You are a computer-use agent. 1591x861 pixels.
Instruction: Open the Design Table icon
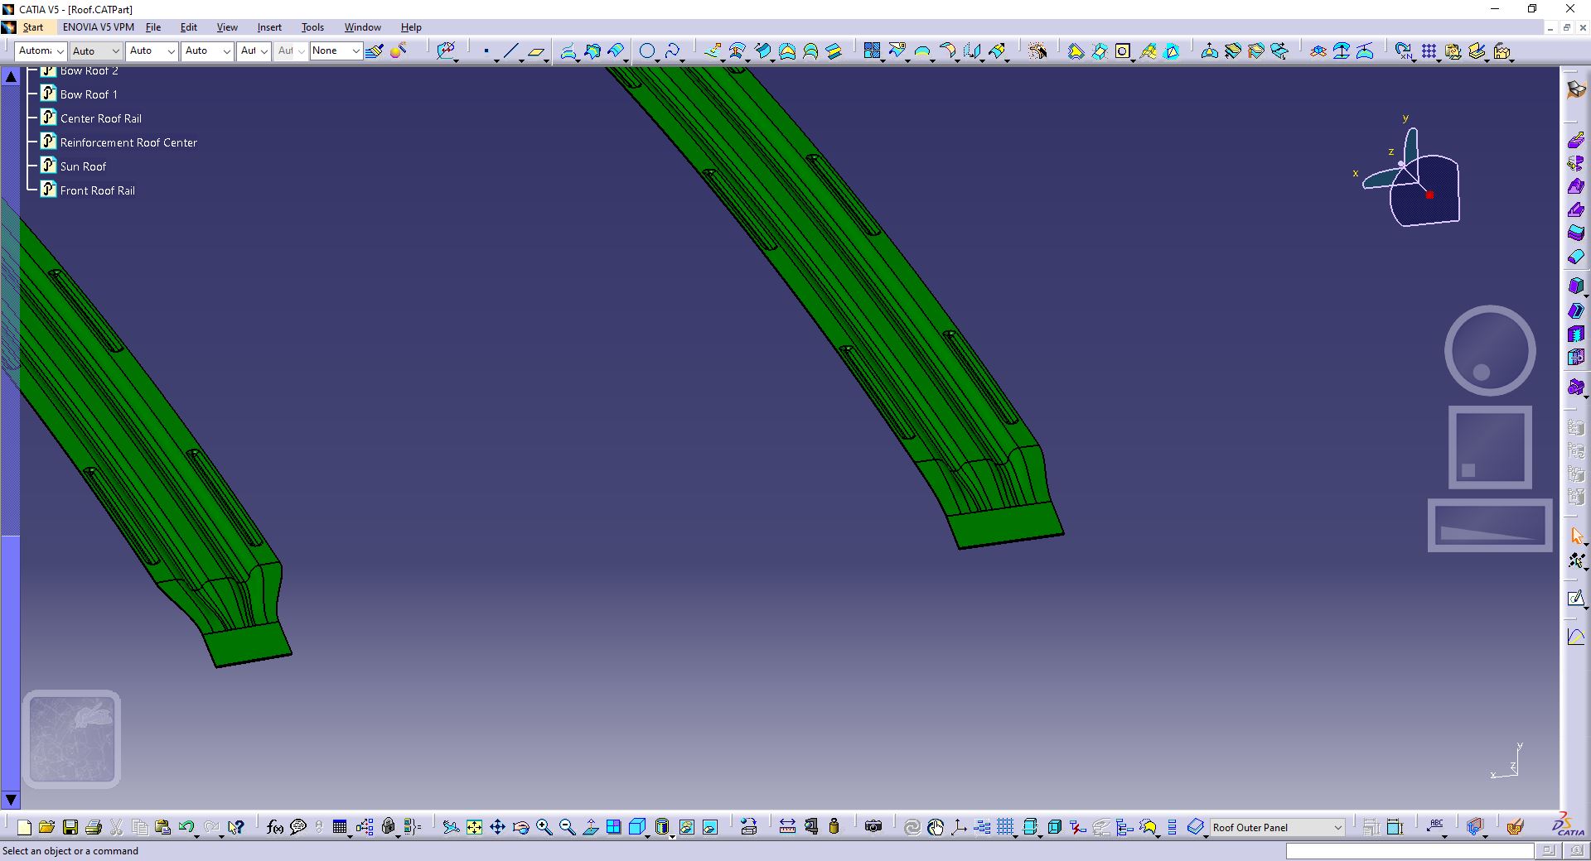point(340,826)
